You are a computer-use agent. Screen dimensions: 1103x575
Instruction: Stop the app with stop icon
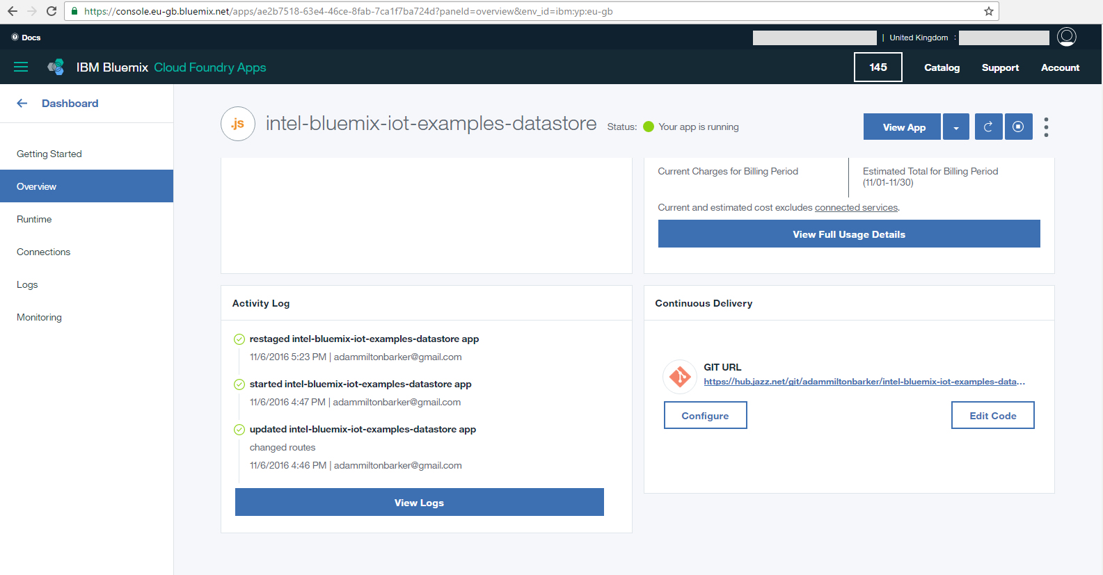point(1018,127)
